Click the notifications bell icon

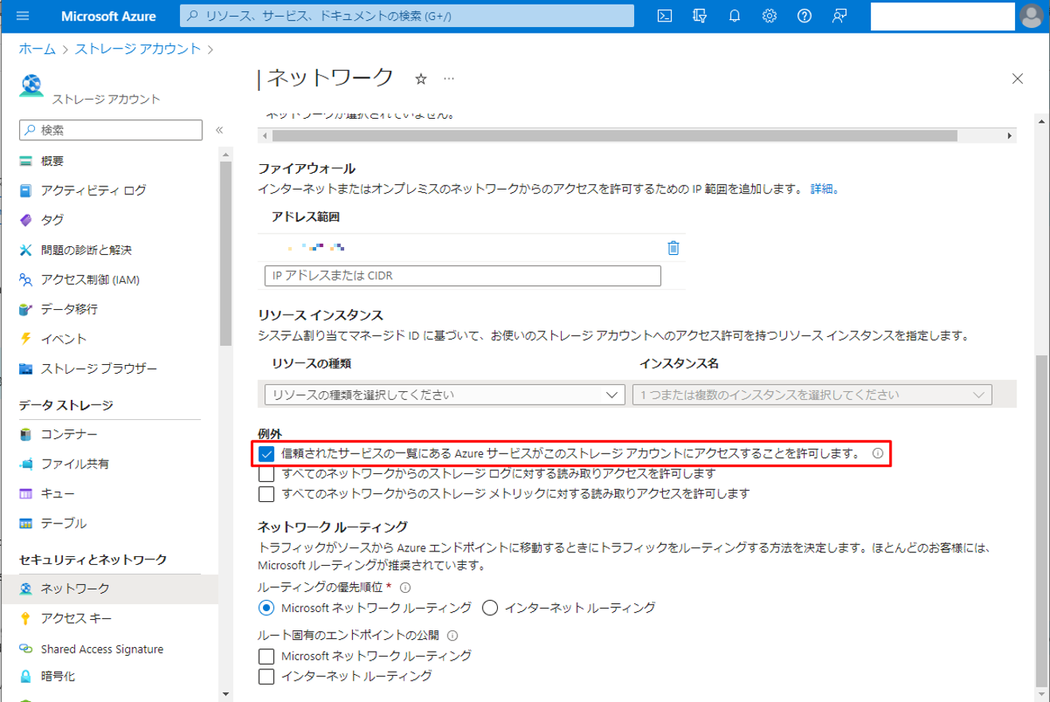[735, 16]
